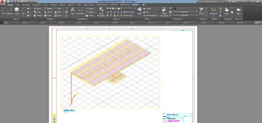Viewport: 262px width, 123px height.
Task: Open the Express Tools tab
Action: pyautogui.click(x=89, y=5)
